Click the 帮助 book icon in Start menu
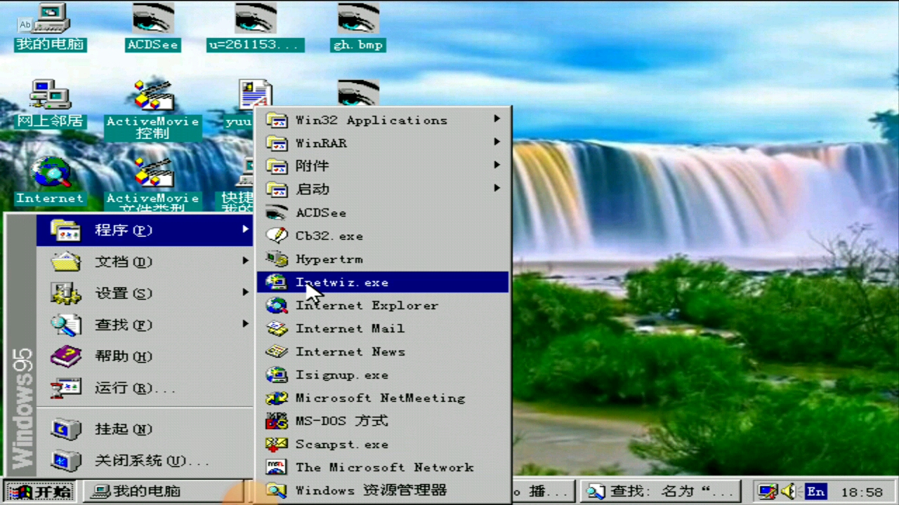Image resolution: width=899 pixels, height=505 pixels. [x=67, y=356]
